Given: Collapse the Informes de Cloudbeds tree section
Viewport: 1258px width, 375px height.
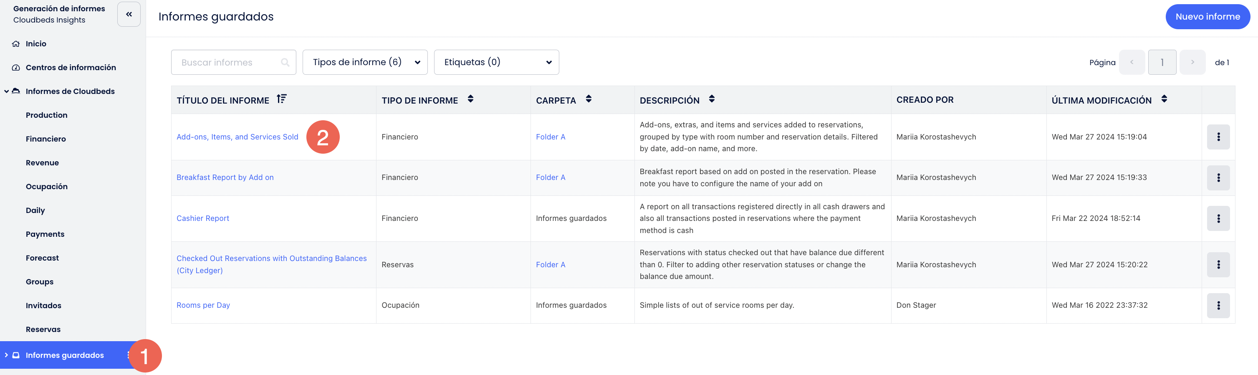Looking at the screenshot, I should coord(6,91).
